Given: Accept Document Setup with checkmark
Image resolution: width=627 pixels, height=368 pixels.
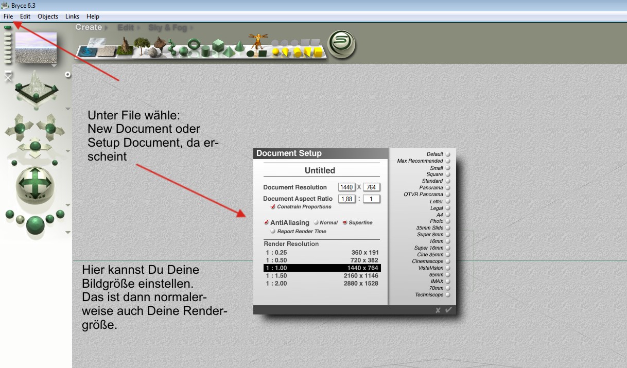Looking at the screenshot, I should [x=448, y=310].
